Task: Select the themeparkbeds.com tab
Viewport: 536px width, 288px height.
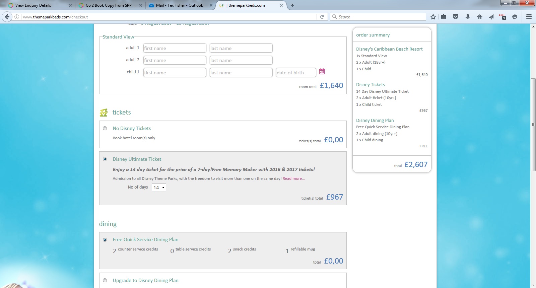Action: 251,5
